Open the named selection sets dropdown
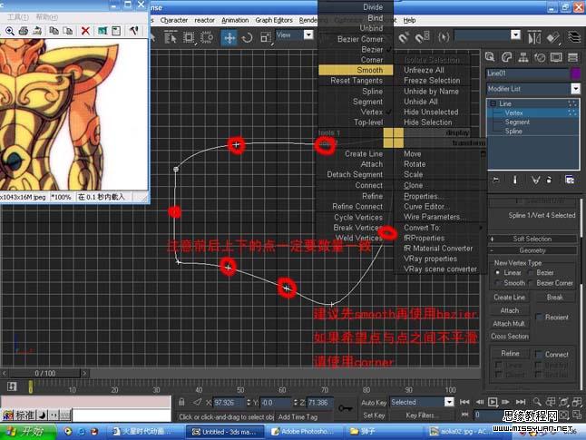 (515, 35)
